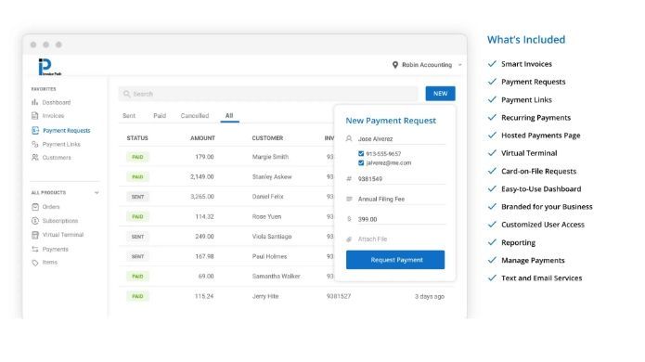Click the Attach File link
The height and width of the screenshot is (362, 645).
(372, 239)
